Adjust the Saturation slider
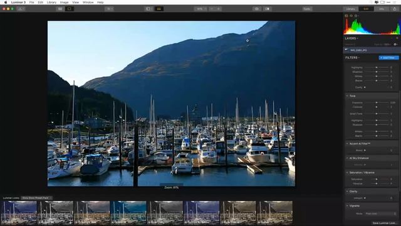 tap(377, 179)
